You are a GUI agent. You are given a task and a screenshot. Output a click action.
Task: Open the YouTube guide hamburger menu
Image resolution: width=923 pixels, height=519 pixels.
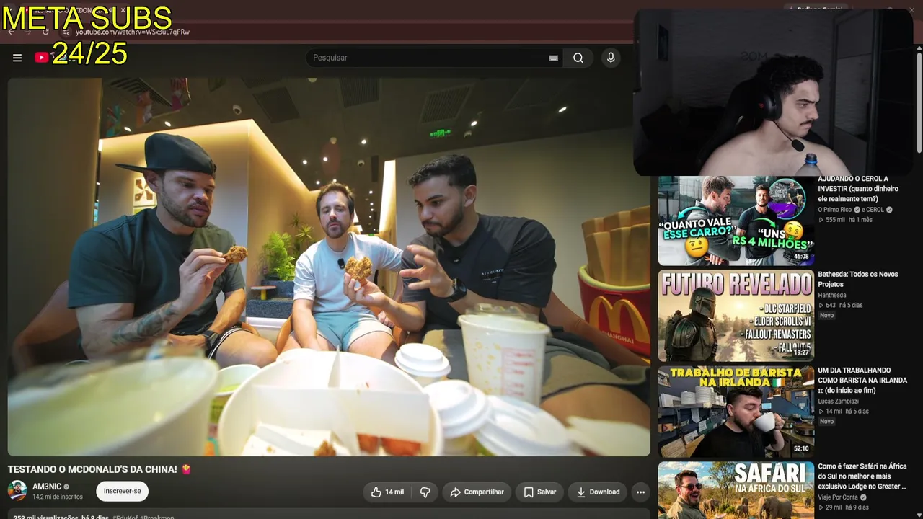[x=17, y=58]
